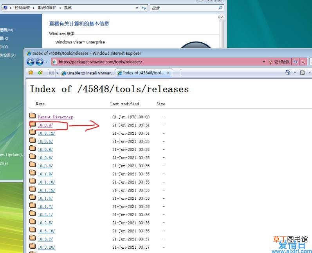This screenshot has width=312, height=253.
Task: Click the '01-Jan-1970 00:00' date text
Action: (131, 117)
